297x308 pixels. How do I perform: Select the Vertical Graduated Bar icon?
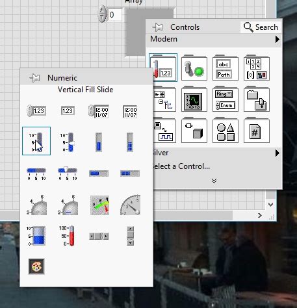(x=130, y=142)
